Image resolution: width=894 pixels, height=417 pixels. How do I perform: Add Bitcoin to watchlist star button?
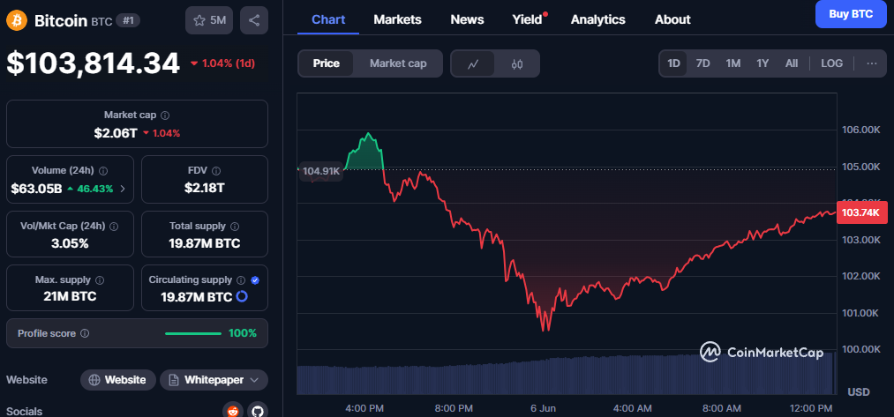(x=209, y=20)
